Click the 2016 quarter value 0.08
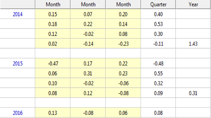This screenshot has height=118, width=211. tap(158, 113)
